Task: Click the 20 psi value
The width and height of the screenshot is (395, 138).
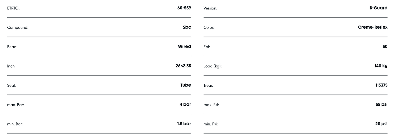Action: click(x=381, y=124)
